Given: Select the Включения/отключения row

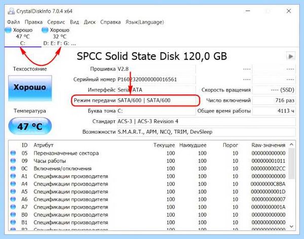Looking at the screenshot, I should tap(148, 169).
